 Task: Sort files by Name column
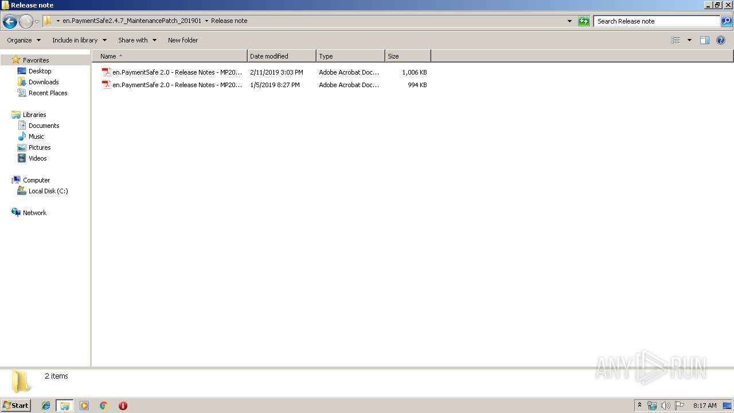click(x=170, y=56)
